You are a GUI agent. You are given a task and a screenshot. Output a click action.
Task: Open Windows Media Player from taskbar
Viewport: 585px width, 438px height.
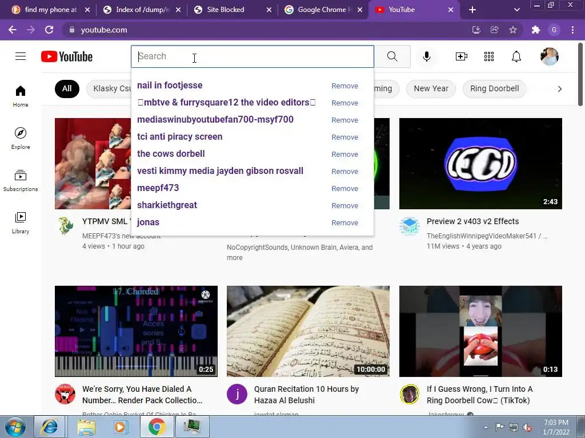pyautogui.click(x=121, y=427)
